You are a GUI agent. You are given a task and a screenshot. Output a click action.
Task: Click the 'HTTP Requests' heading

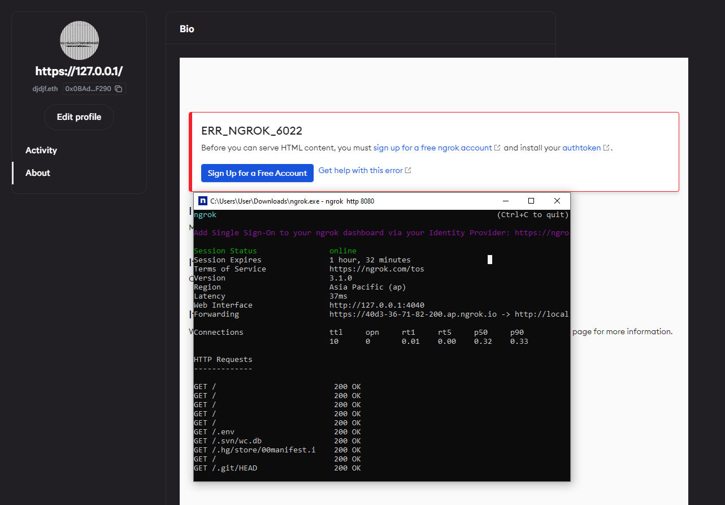click(x=223, y=359)
